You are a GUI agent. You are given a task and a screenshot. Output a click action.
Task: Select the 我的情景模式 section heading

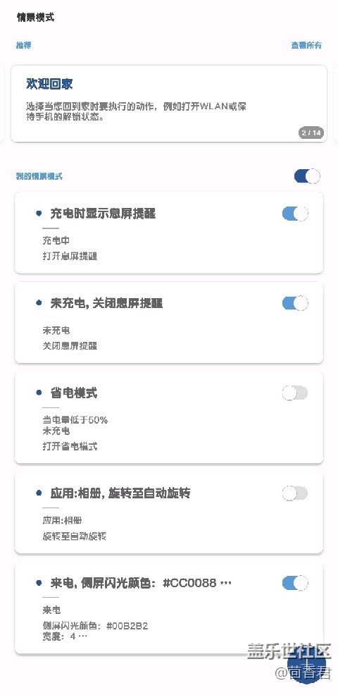pos(39,176)
